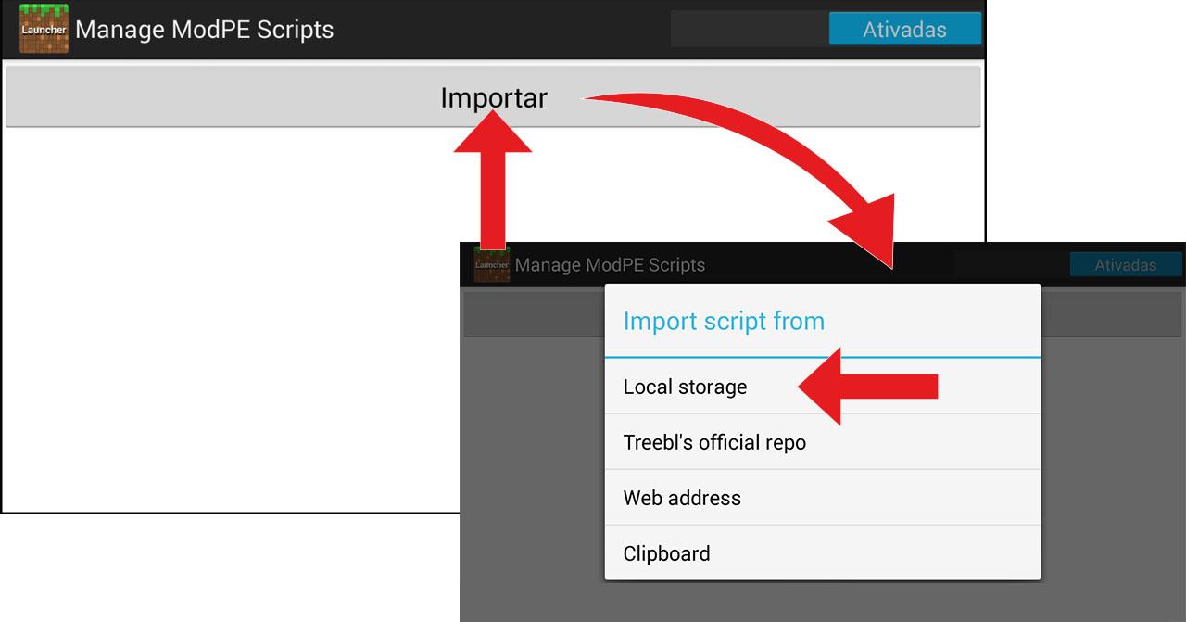The image size is (1186, 622).
Task: Click the red upward arrow below Importar
Action: (x=492, y=185)
